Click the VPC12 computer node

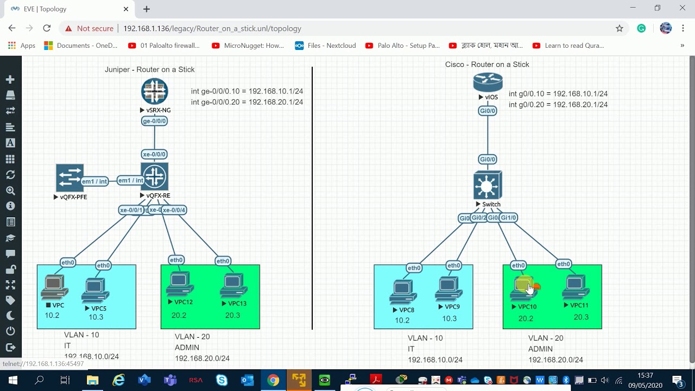coord(180,284)
